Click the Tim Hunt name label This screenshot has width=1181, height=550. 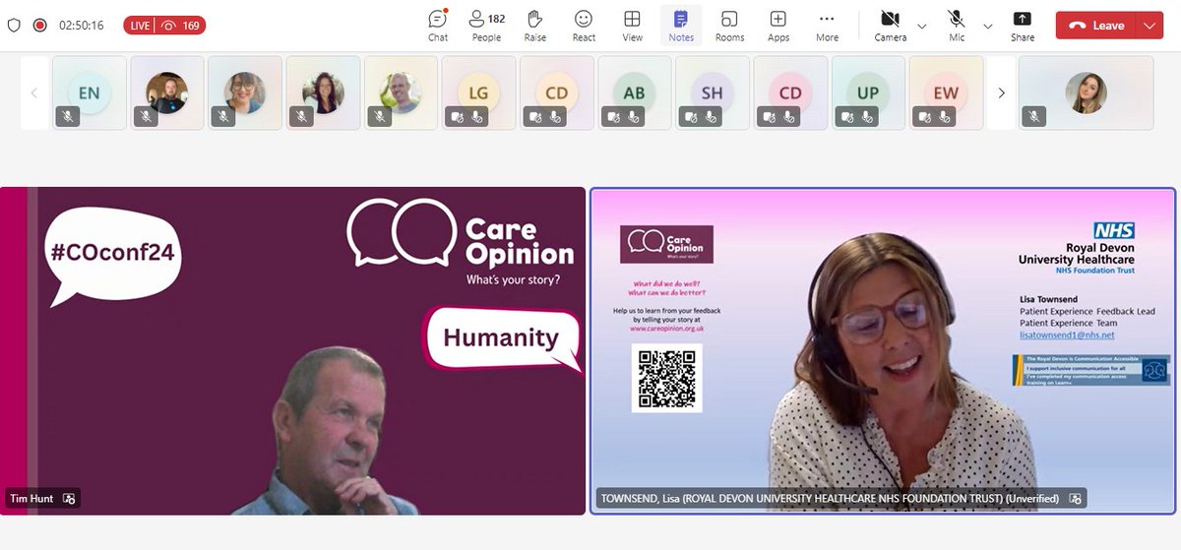click(x=33, y=499)
